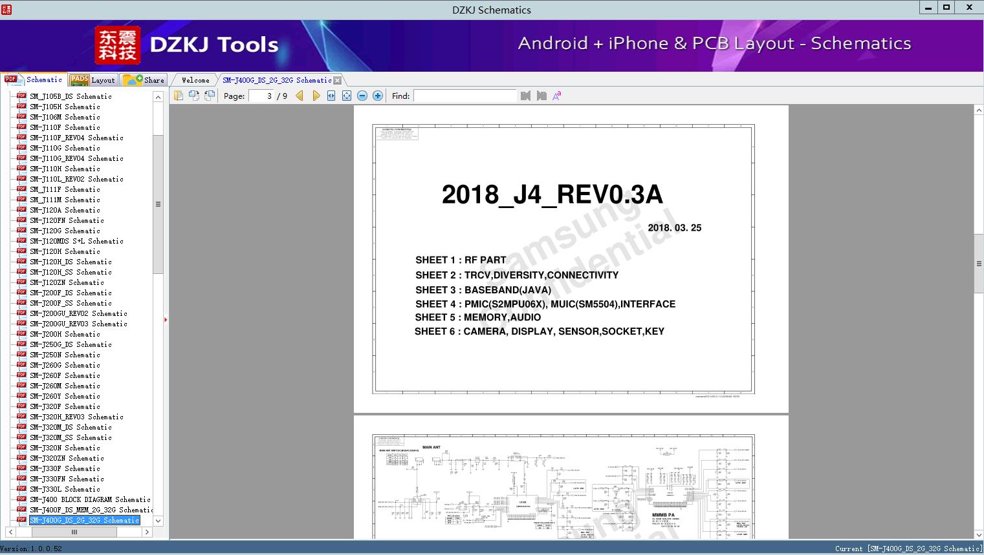The height and width of the screenshot is (555, 984).
Task: Click the file tree vertical scrollbar thumb
Action: click(x=158, y=204)
